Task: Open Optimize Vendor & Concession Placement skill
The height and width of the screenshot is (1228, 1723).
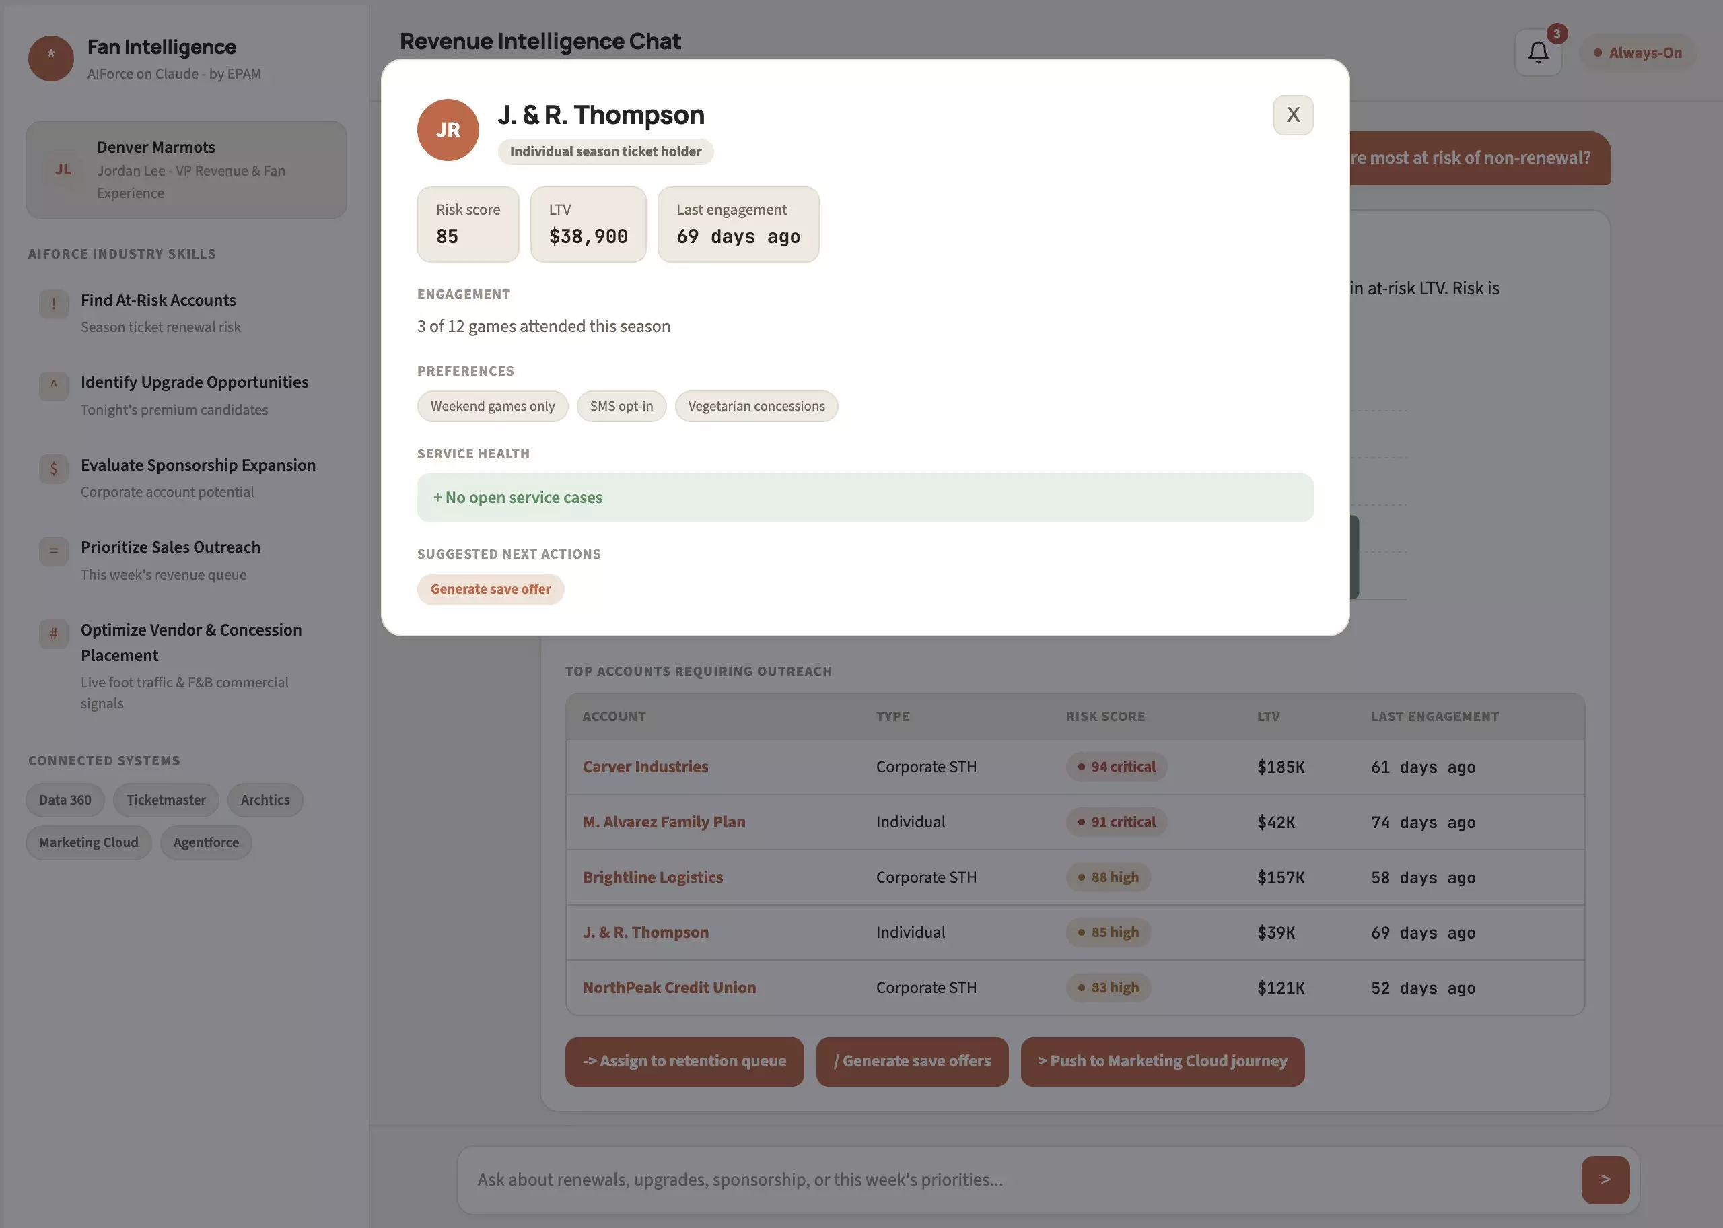Action: click(186, 665)
